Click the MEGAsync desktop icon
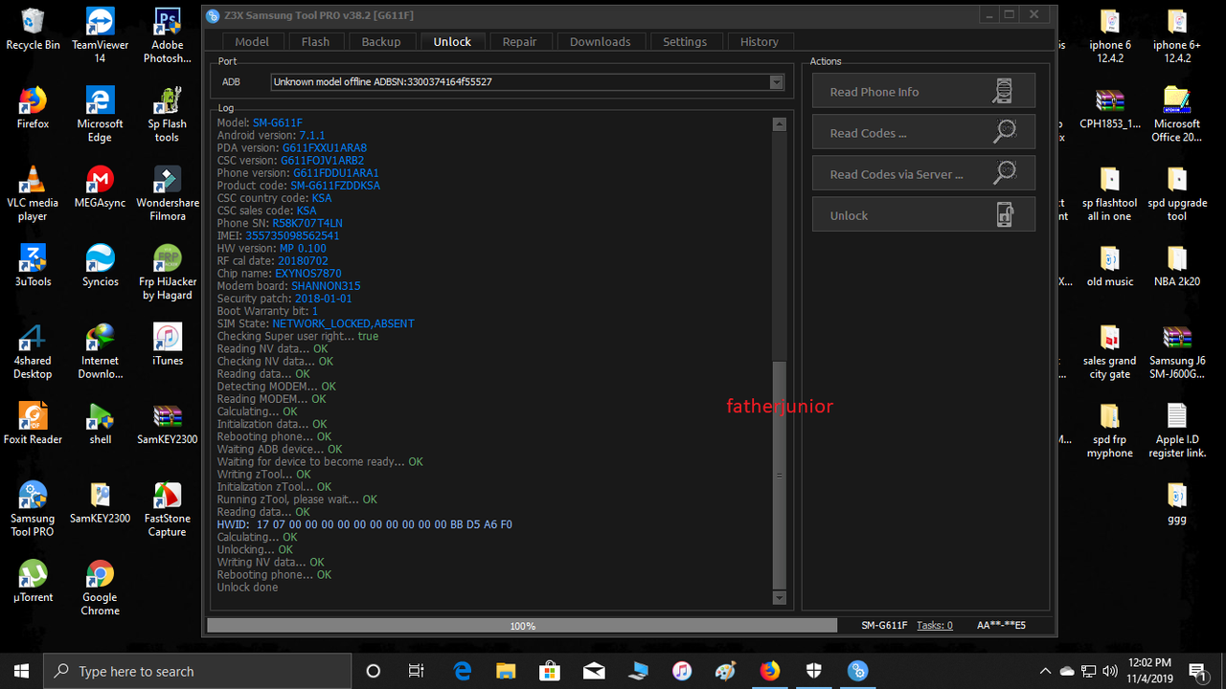The image size is (1226, 689). (100, 188)
